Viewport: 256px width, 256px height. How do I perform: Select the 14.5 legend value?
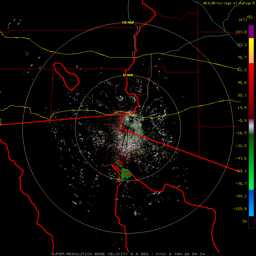tap(242, 108)
